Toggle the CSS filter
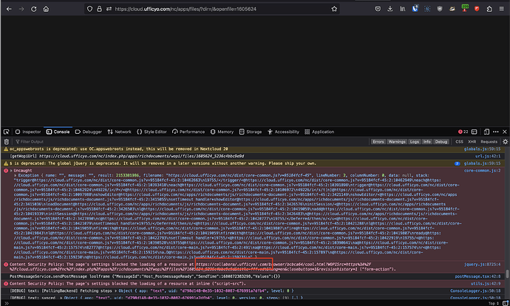Image resolution: width=510 pixels, height=306 pixels. [x=459, y=142]
